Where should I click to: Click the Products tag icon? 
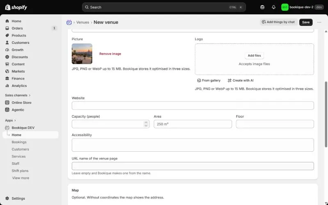[x=7, y=35]
